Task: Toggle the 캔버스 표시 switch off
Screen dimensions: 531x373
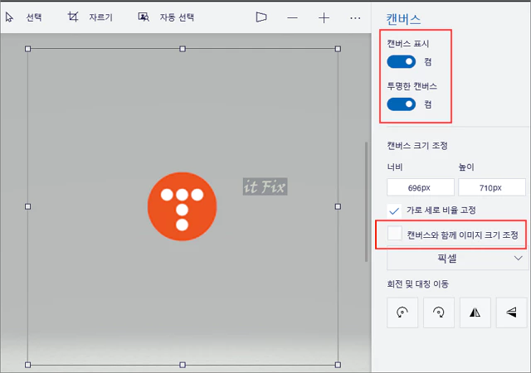Action: pos(402,61)
